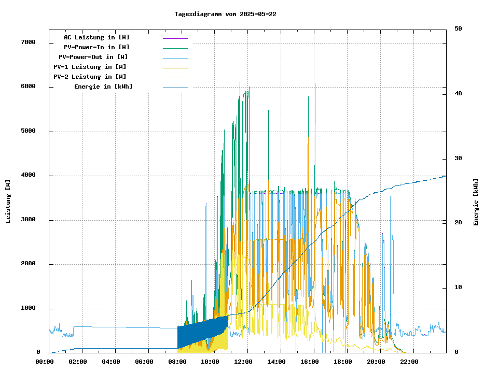Select the PV-Power-Out in [W] legend entry

[93, 57]
